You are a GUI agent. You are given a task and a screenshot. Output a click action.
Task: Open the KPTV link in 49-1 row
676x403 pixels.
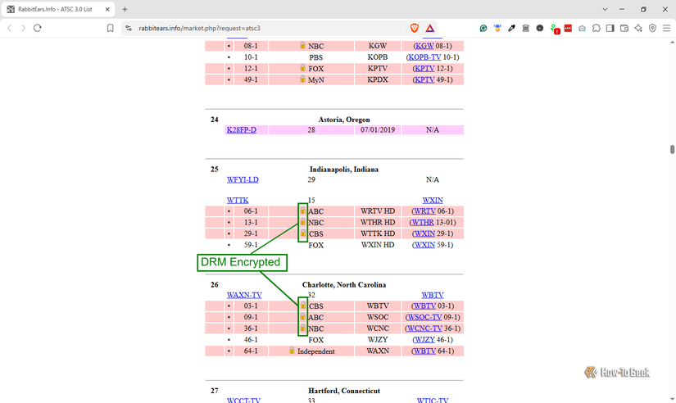point(424,79)
